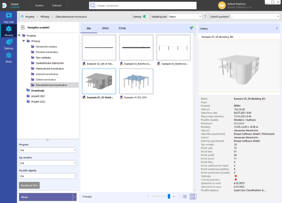The height and width of the screenshot is (203, 282).
Task: Click the Navigátor projektů panel icon
Action: tap(23, 27)
